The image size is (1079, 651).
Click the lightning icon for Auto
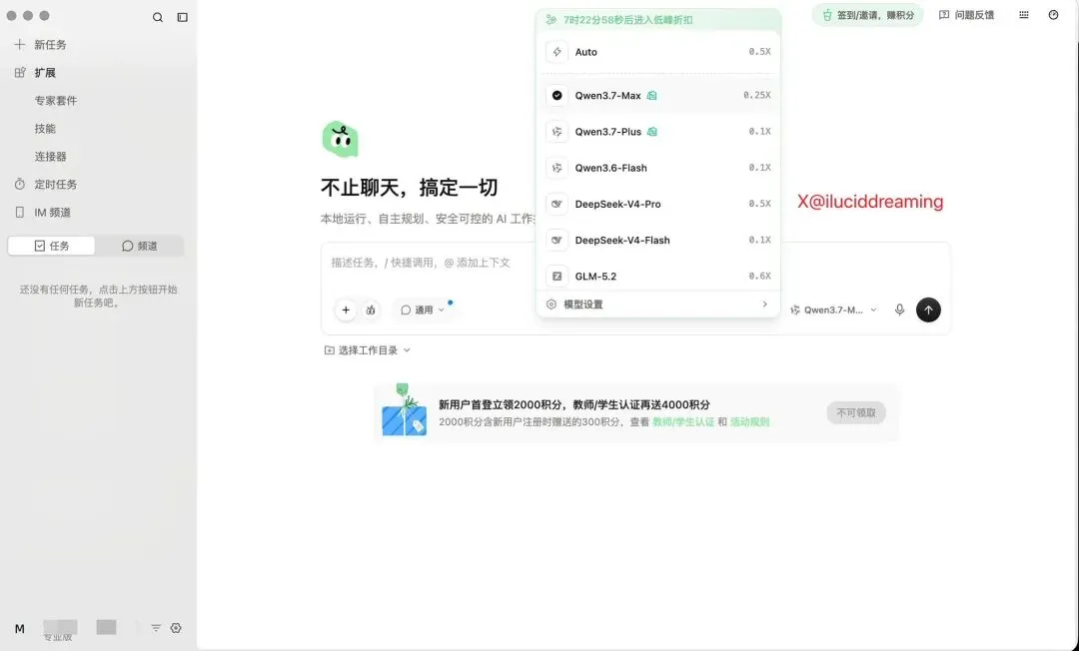click(x=556, y=52)
